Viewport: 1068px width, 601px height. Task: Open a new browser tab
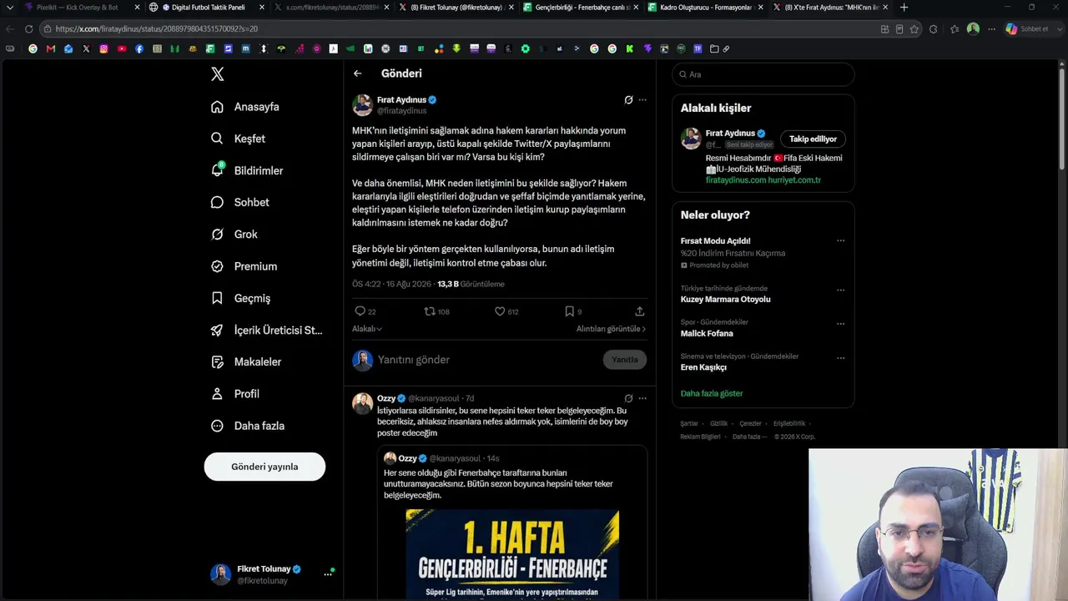click(904, 8)
